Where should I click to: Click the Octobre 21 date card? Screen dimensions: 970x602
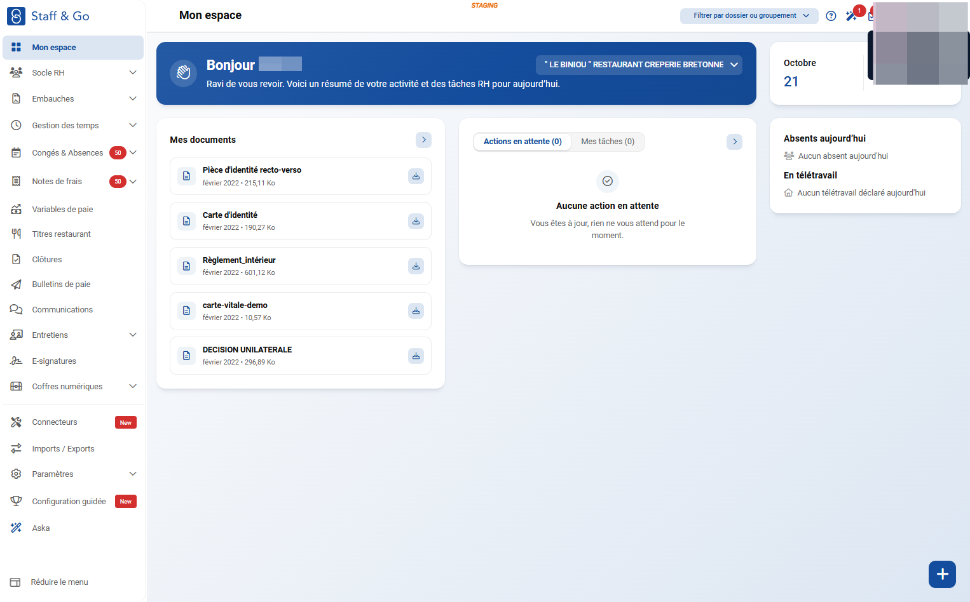[x=864, y=73]
